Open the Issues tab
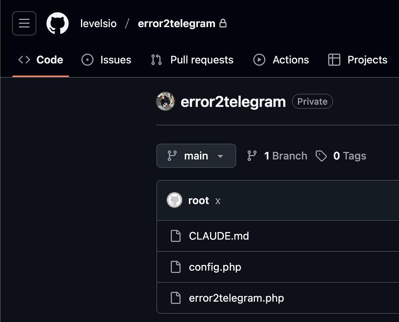The width and height of the screenshot is (399, 322). (107, 60)
